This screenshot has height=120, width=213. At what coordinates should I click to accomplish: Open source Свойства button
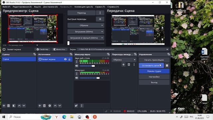pos(42,49)
